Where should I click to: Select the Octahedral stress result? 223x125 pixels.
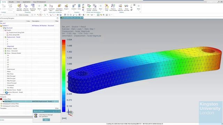coord(10,85)
